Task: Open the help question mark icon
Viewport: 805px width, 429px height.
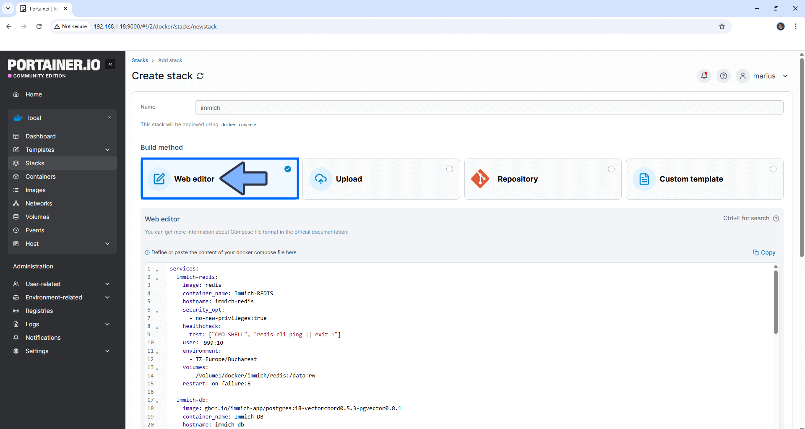Action: click(724, 76)
